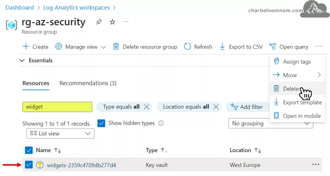
Task: Toggle the select-all checkbox in the Name header
Action: coord(29,150)
